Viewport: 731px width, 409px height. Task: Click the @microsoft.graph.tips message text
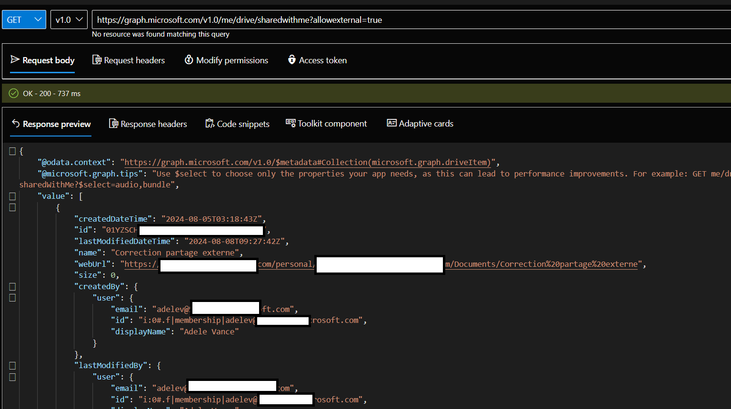[x=375, y=179]
